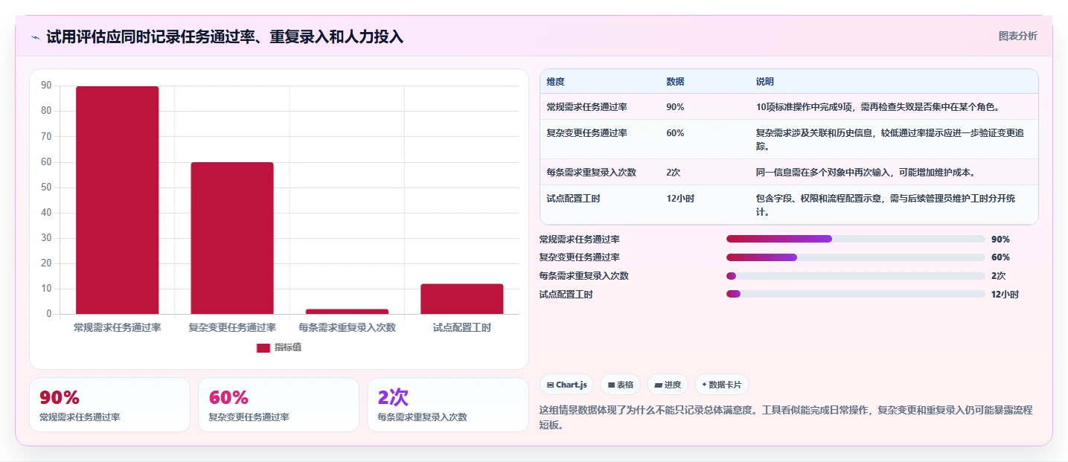Toggle the 指标值 legend swatch
The height and width of the screenshot is (462, 1068).
(263, 347)
